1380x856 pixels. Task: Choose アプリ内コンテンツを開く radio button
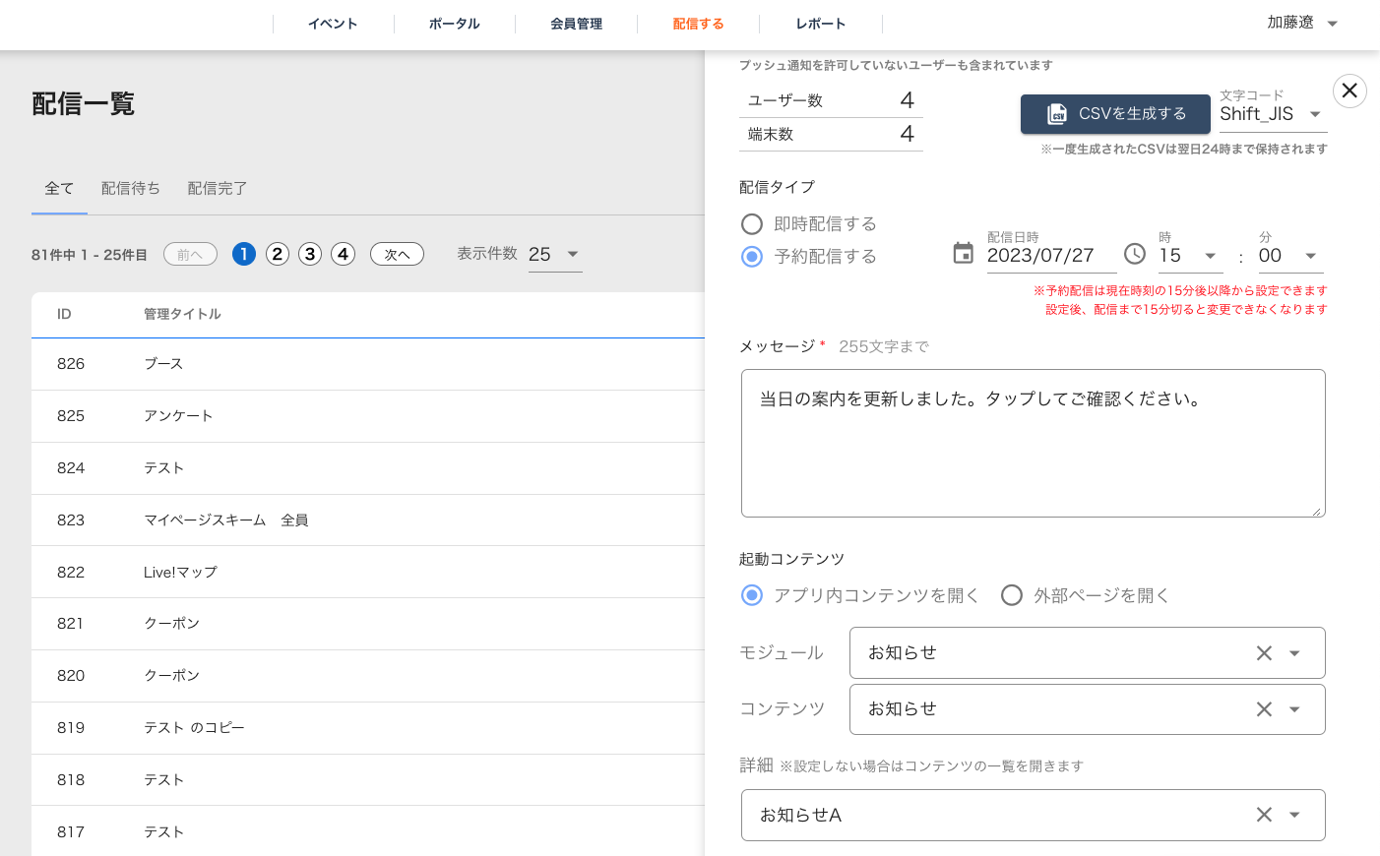752,595
